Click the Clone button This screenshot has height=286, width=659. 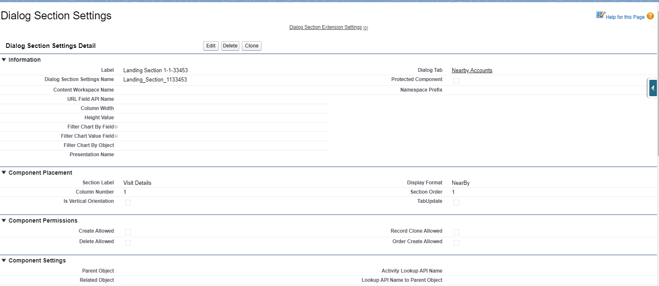pyautogui.click(x=251, y=46)
